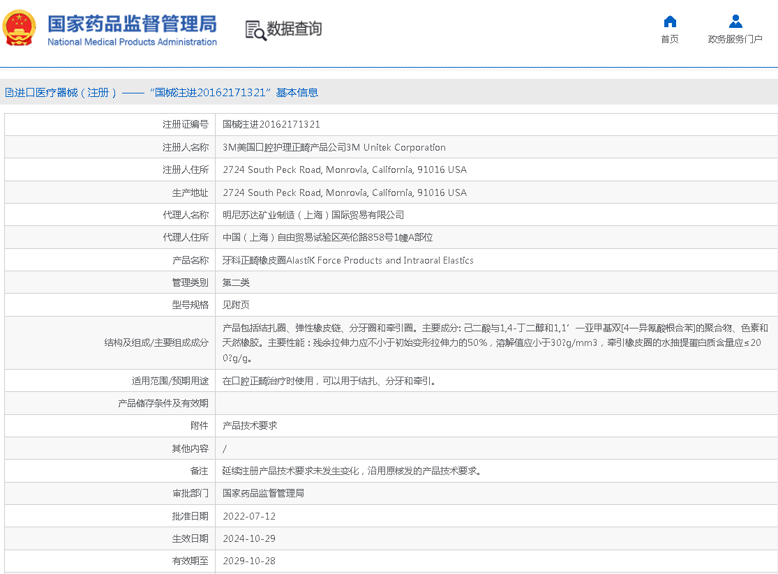Go to 首页 text link
Image resolution: width=778 pixels, height=574 pixels.
click(670, 39)
